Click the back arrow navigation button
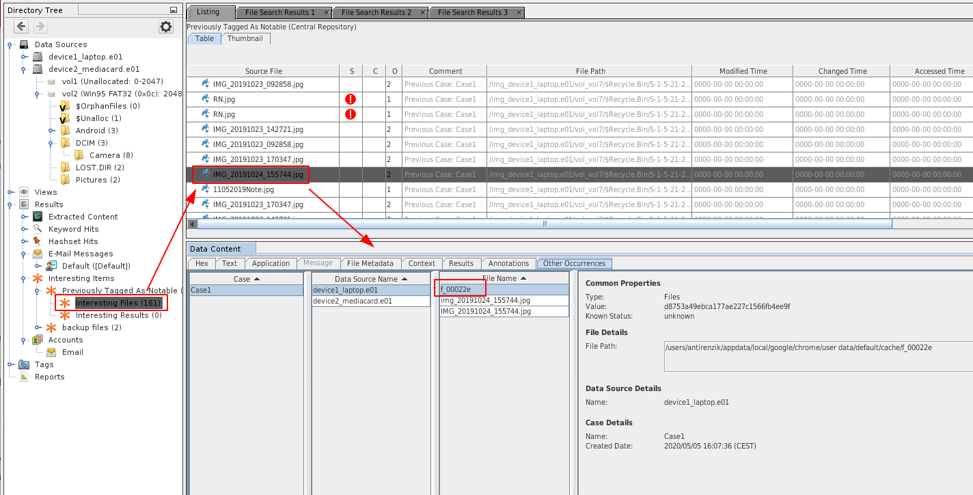Image resolution: width=973 pixels, height=495 pixels. coord(21,27)
